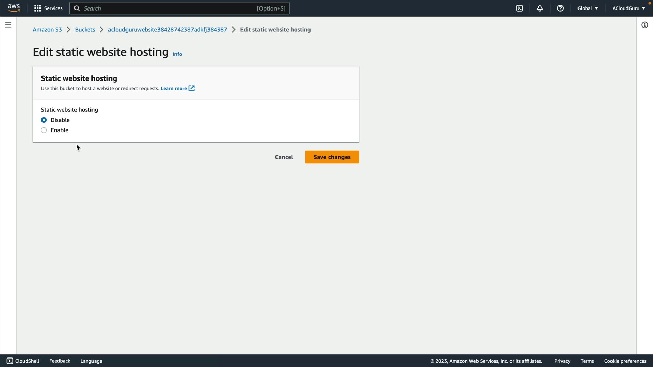Open CloudShell in the footer bar
The width and height of the screenshot is (653, 367).
click(x=23, y=361)
